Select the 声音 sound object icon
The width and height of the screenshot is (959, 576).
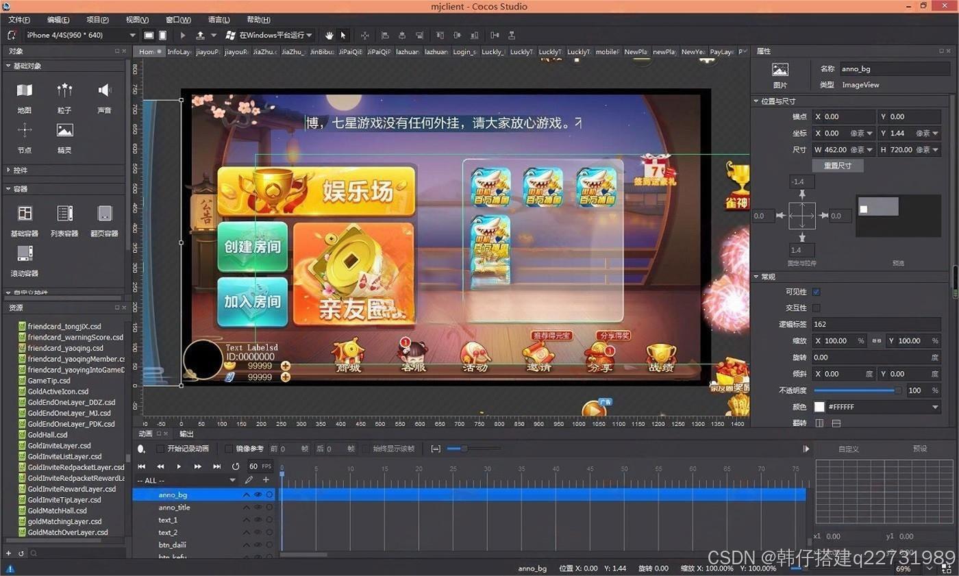(x=104, y=90)
